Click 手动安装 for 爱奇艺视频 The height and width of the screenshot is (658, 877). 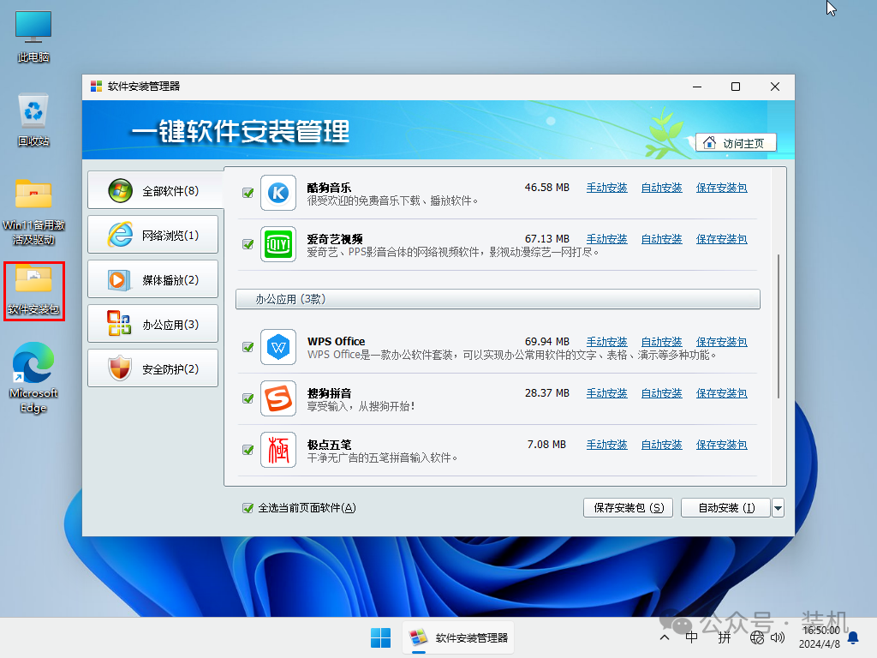click(607, 239)
